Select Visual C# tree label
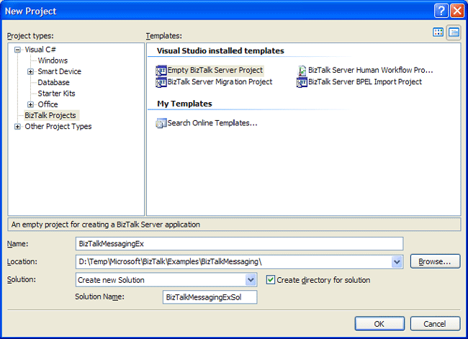The height and width of the screenshot is (339, 468). tap(40, 50)
